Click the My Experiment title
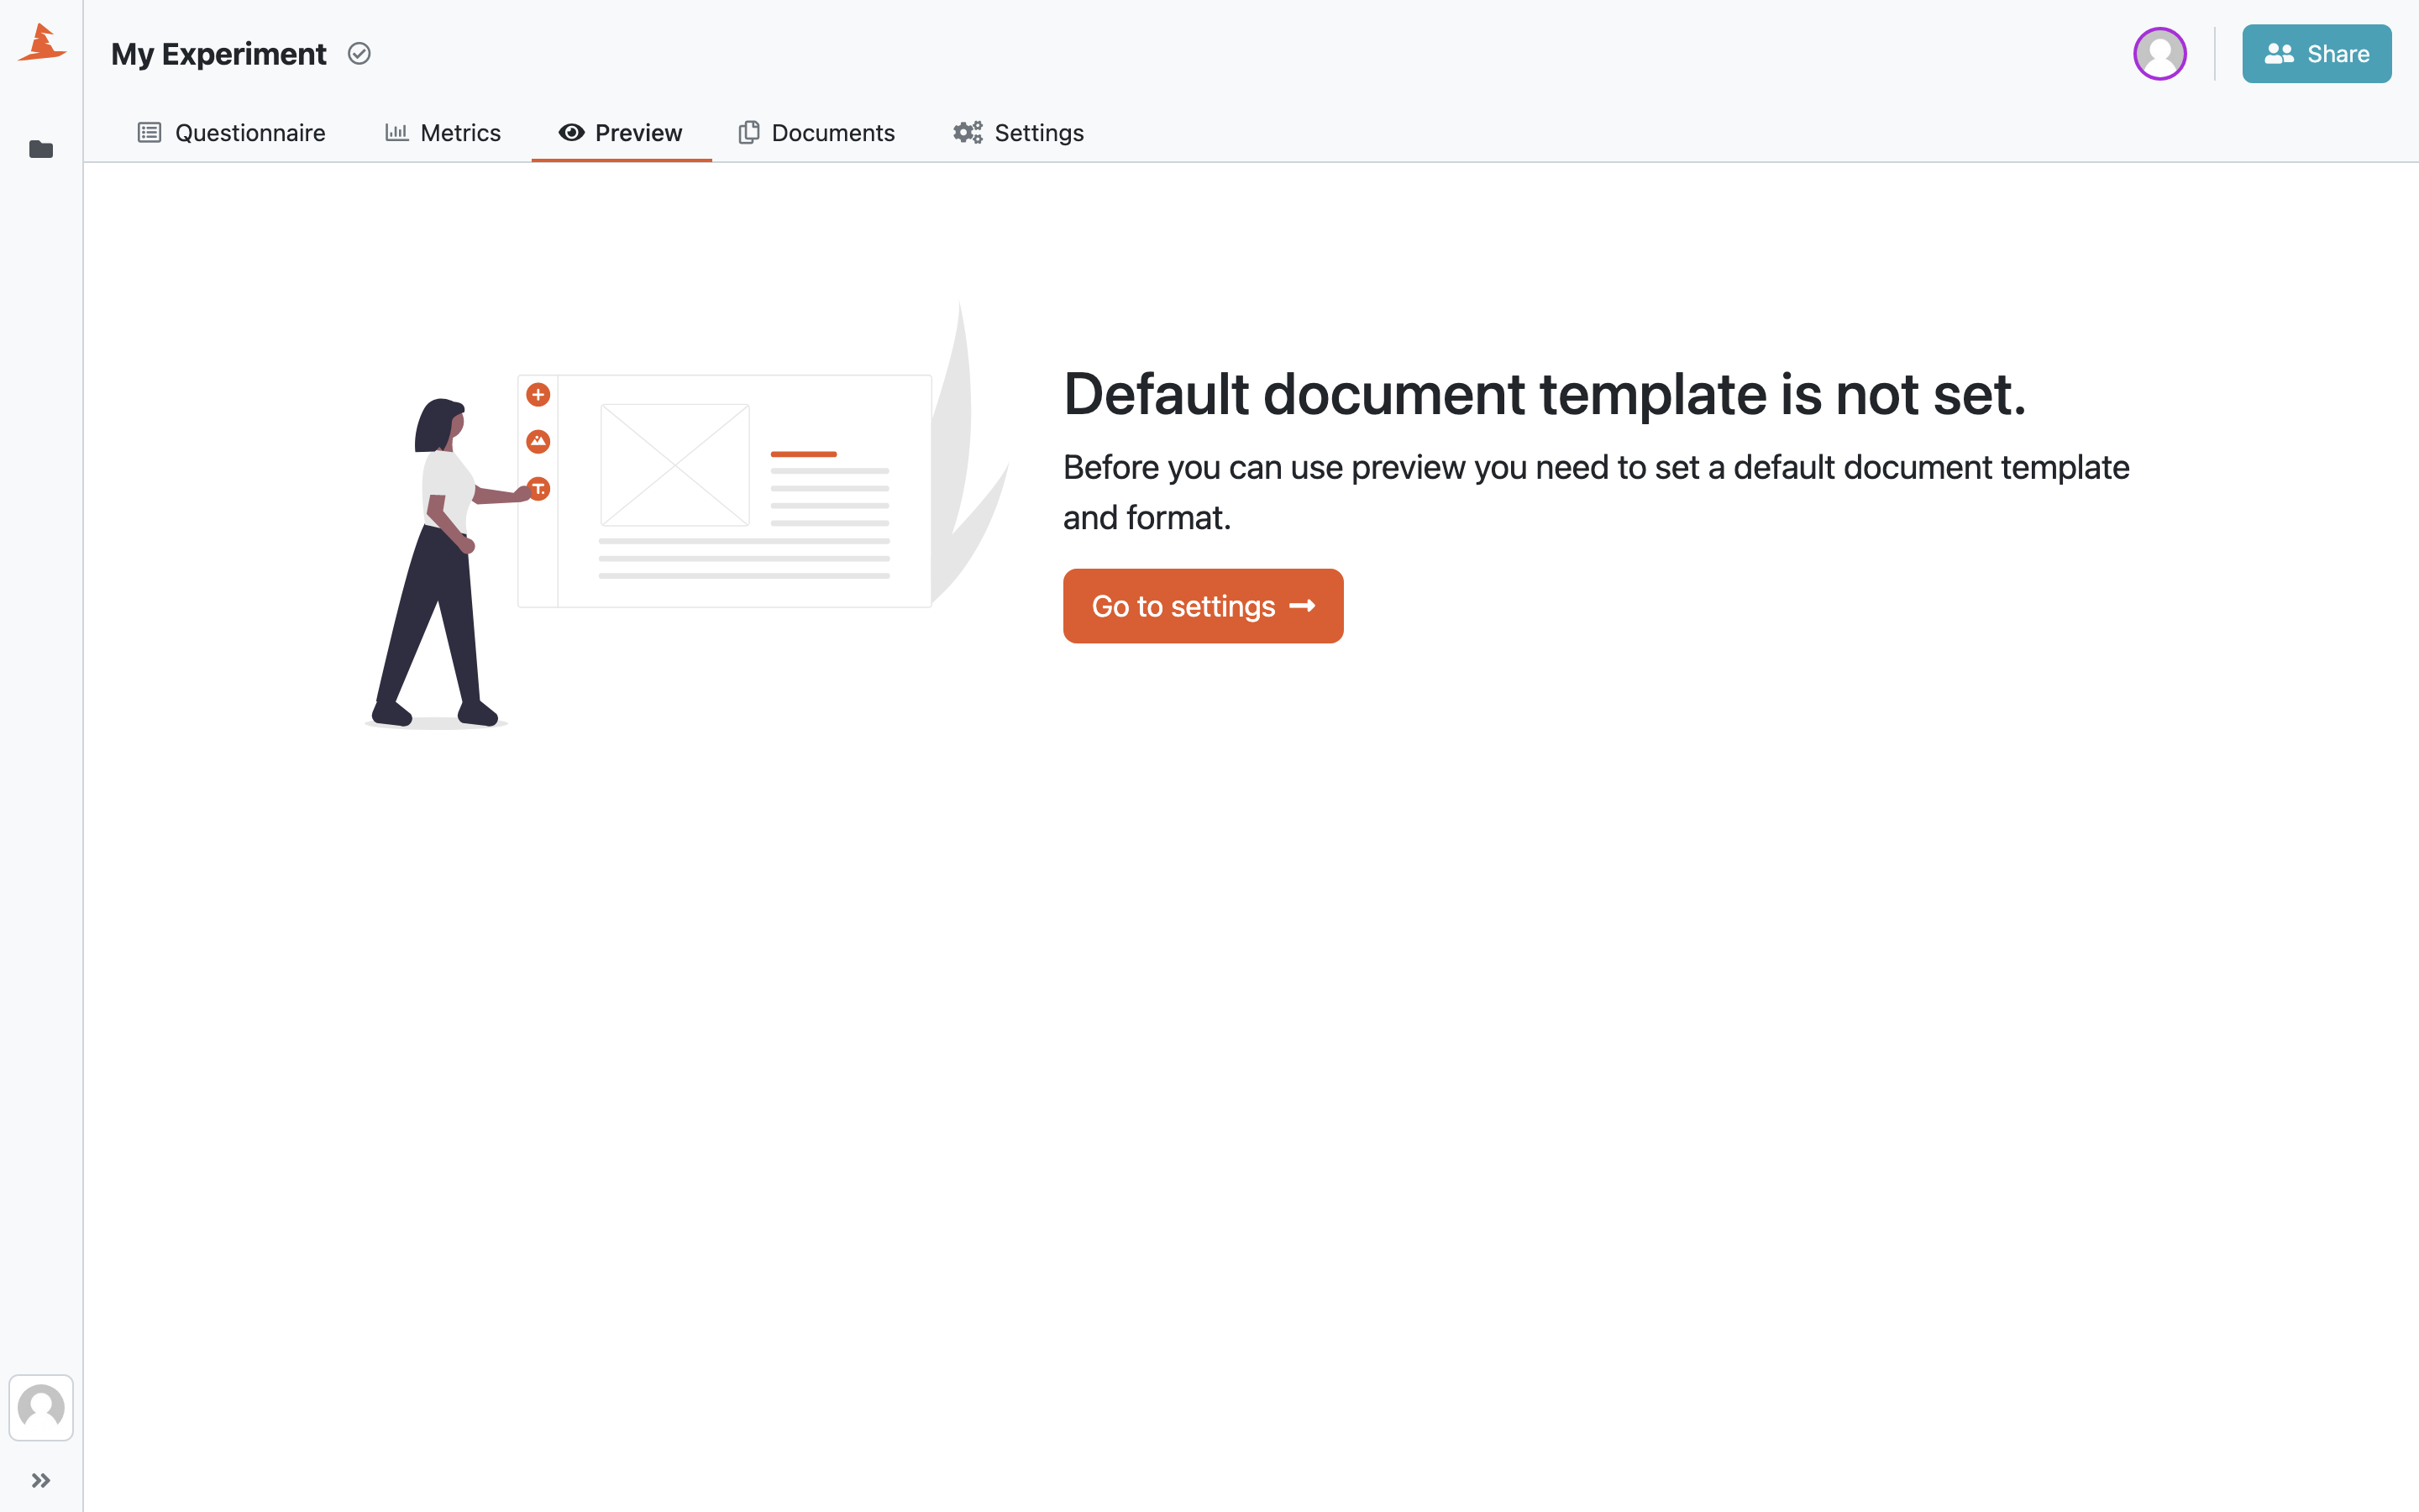 tap(219, 54)
